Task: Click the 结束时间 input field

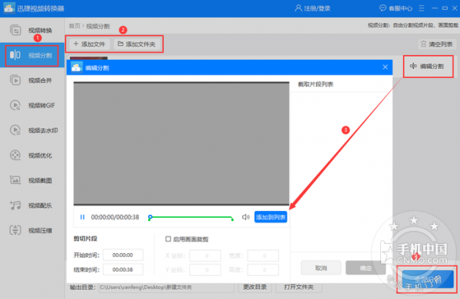Action: coord(123,269)
